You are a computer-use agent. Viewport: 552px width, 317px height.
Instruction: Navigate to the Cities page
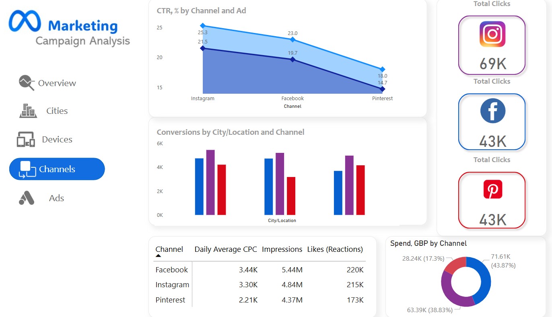click(57, 111)
